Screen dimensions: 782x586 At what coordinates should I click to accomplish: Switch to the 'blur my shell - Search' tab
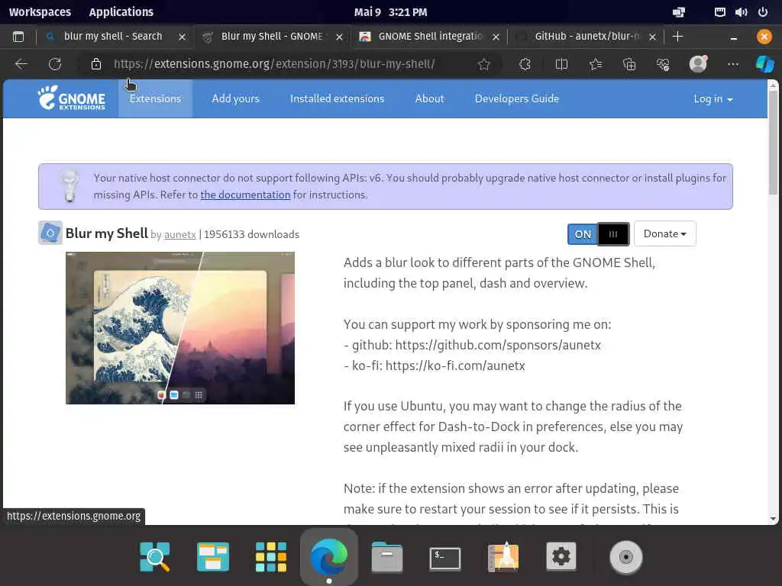pos(113,37)
